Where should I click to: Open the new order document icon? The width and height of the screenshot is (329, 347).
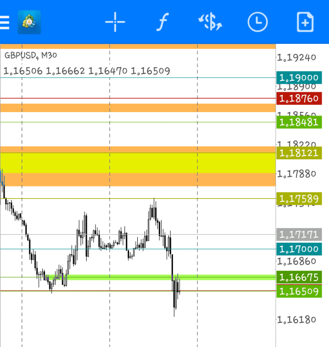(x=305, y=22)
